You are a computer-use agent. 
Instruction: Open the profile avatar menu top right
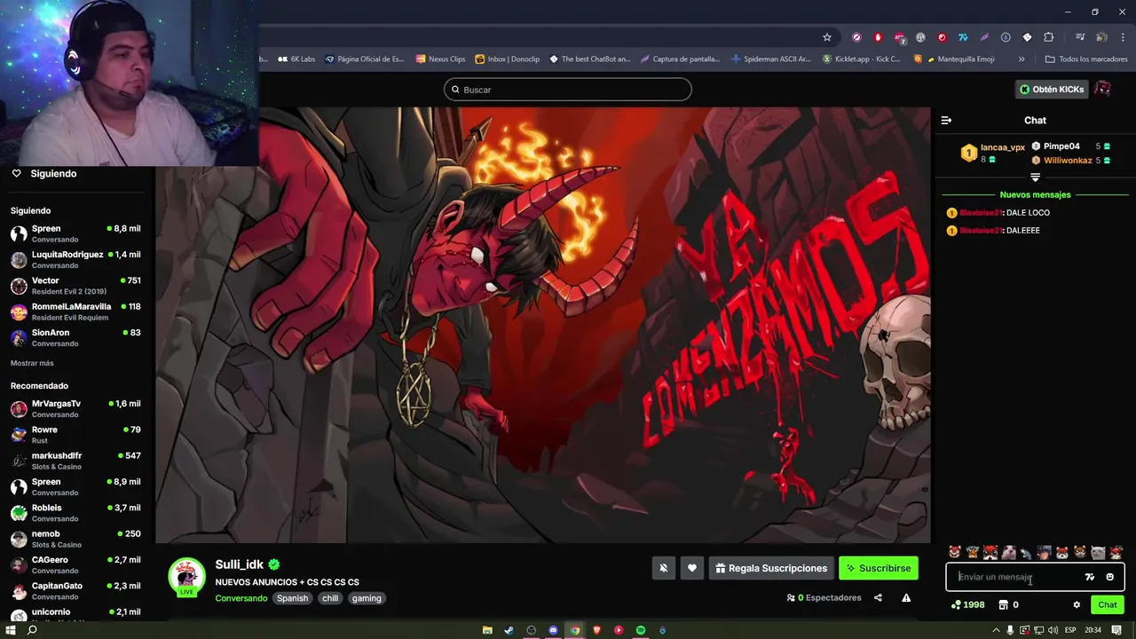1102,90
